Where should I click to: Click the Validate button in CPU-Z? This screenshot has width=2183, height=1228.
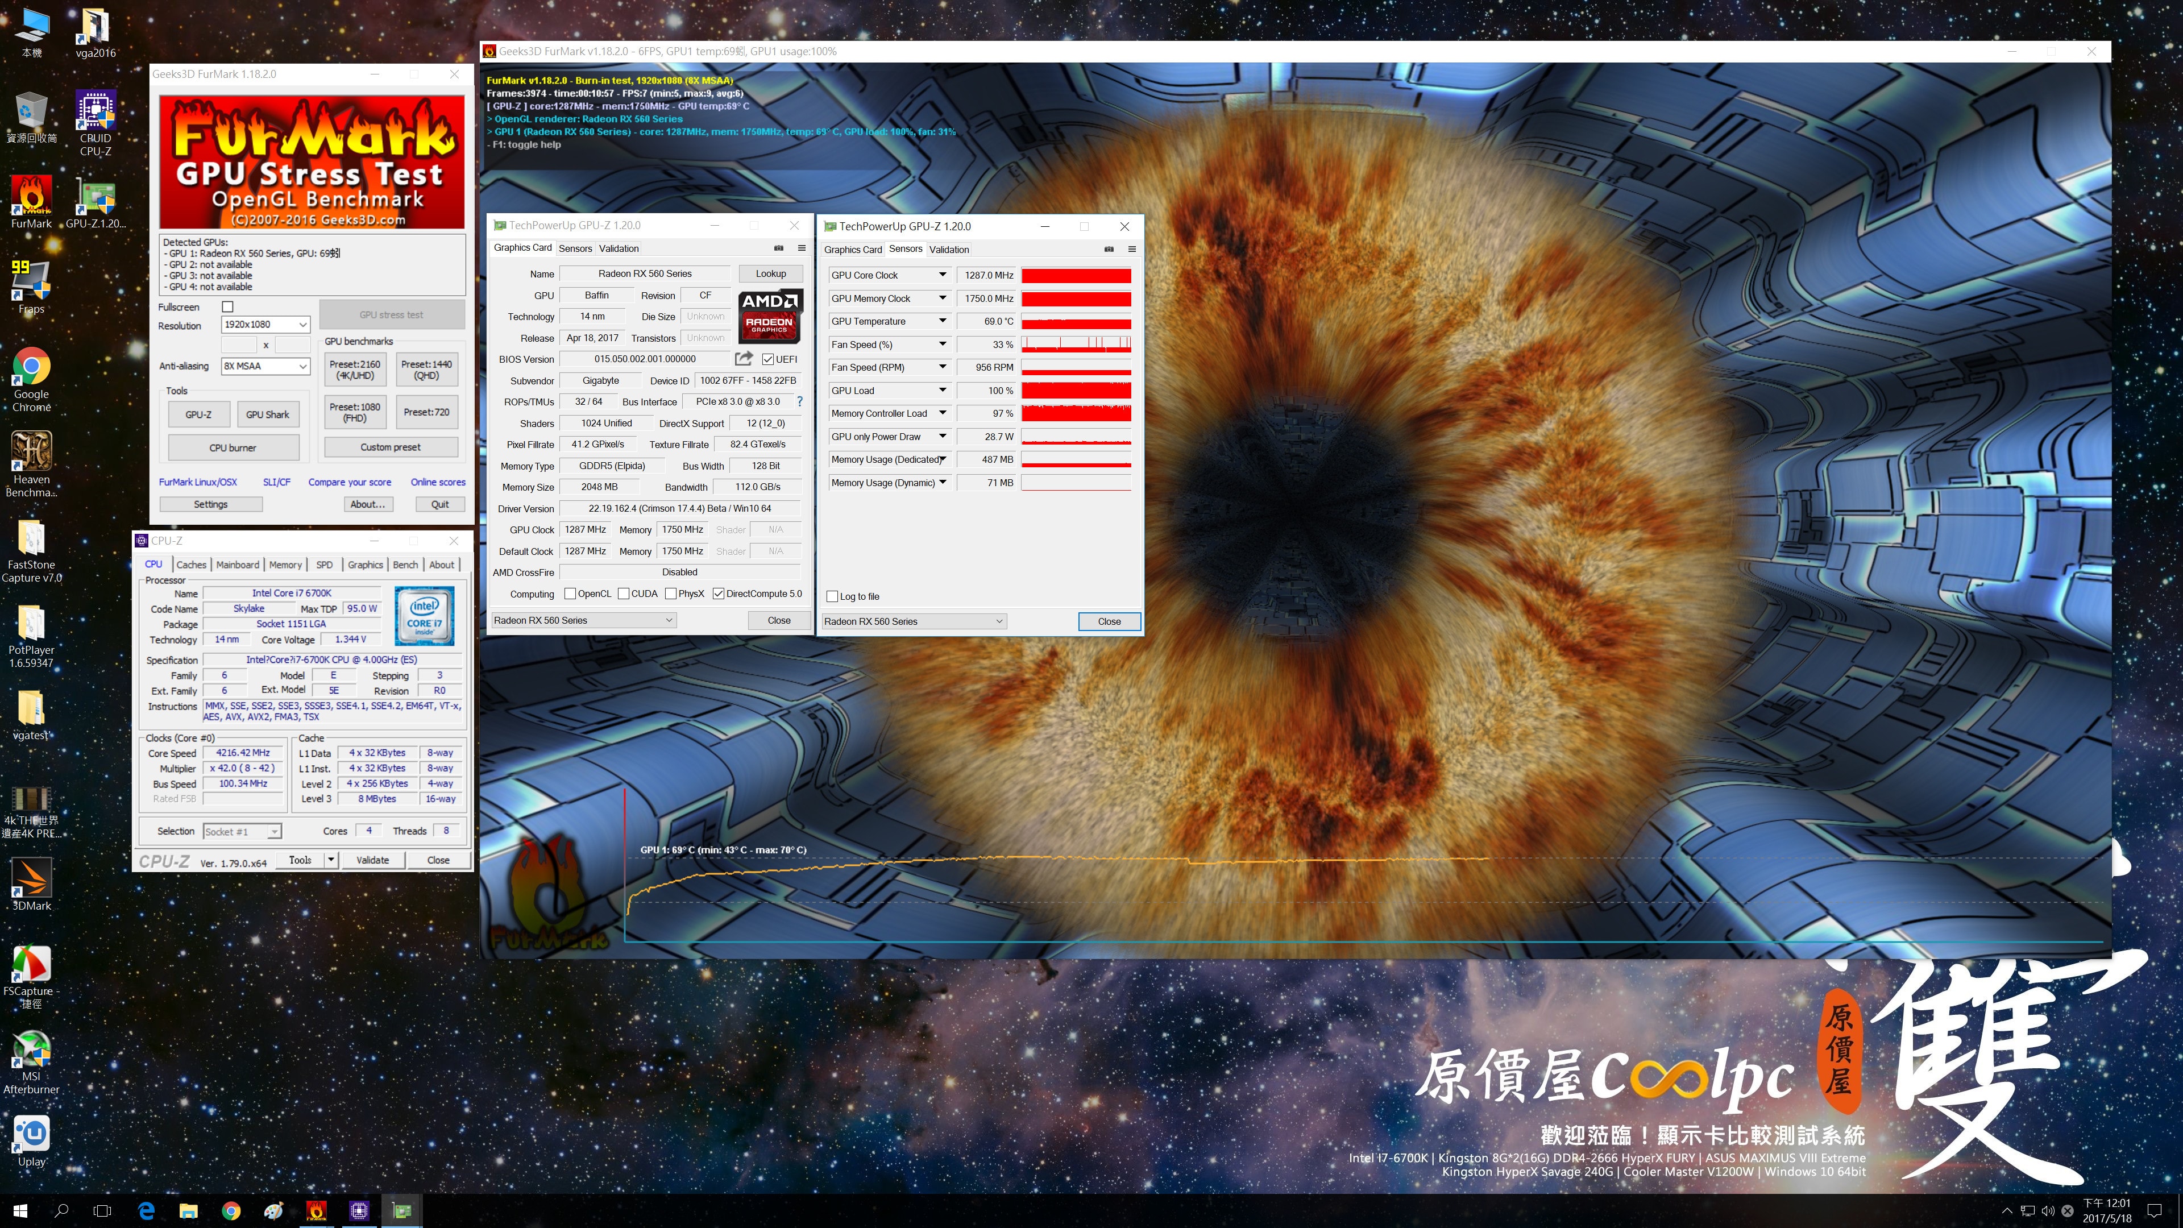(x=372, y=860)
